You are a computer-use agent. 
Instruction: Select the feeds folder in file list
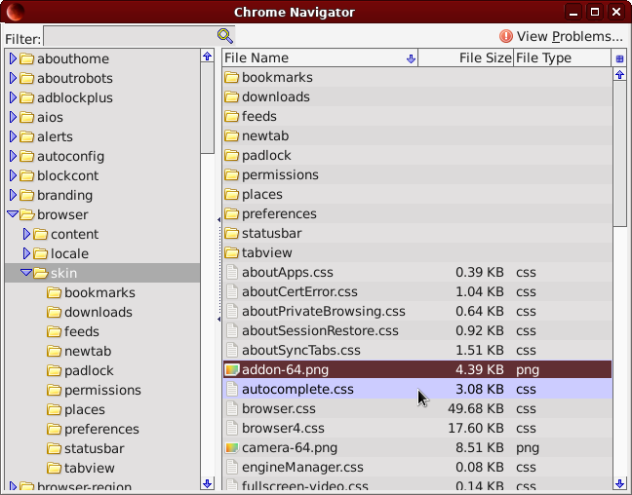tap(417, 116)
